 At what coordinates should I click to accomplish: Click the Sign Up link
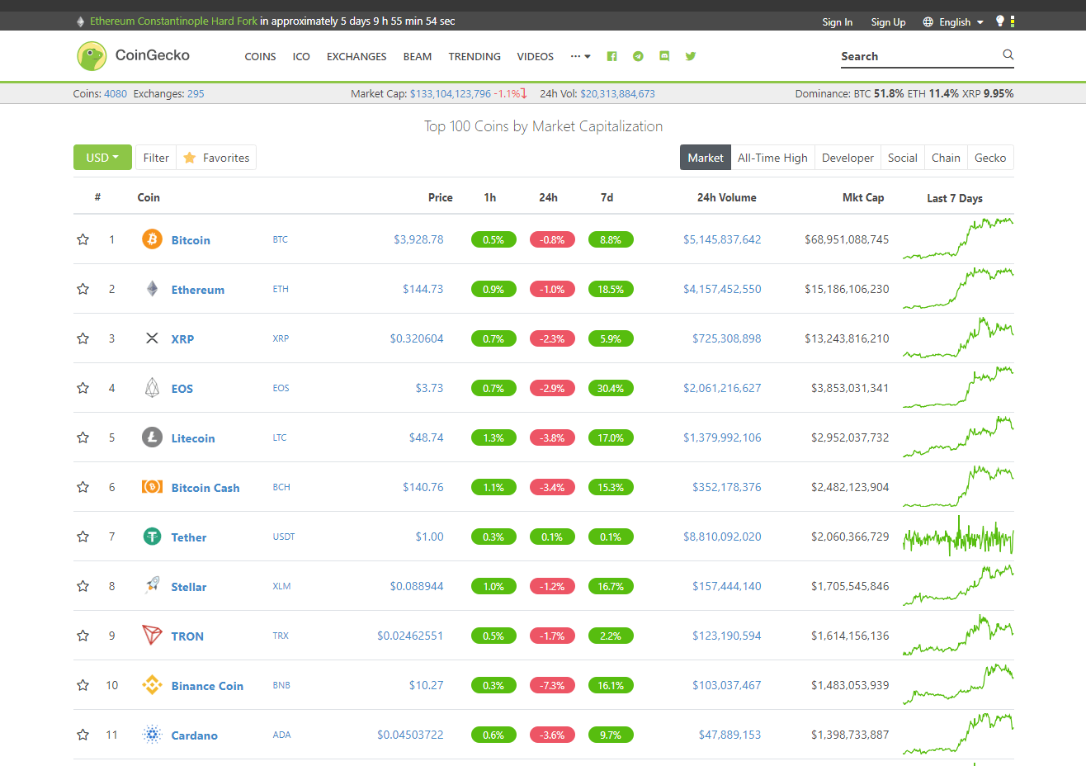point(888,22)
